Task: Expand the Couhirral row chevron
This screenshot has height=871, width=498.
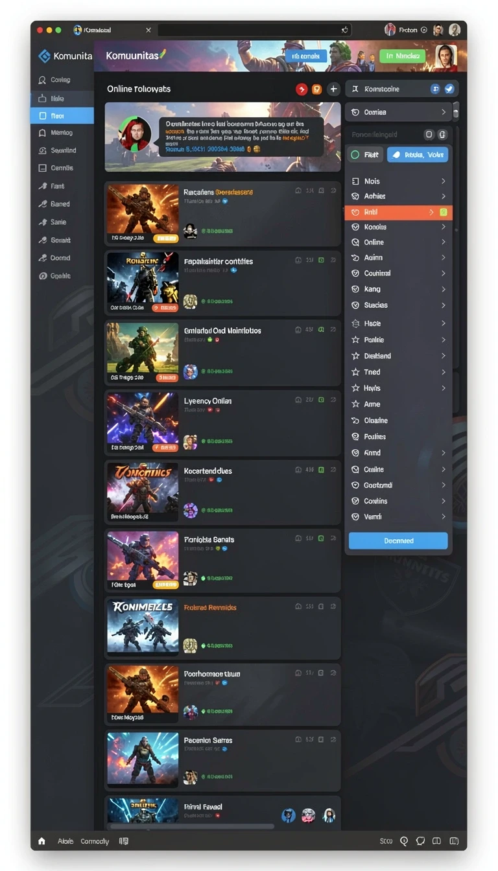Action: [444, 273]
